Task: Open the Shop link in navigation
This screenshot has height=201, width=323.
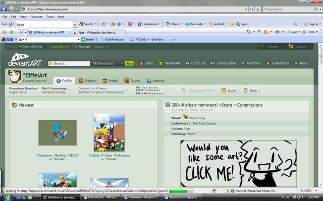Action: click(146, 63)
